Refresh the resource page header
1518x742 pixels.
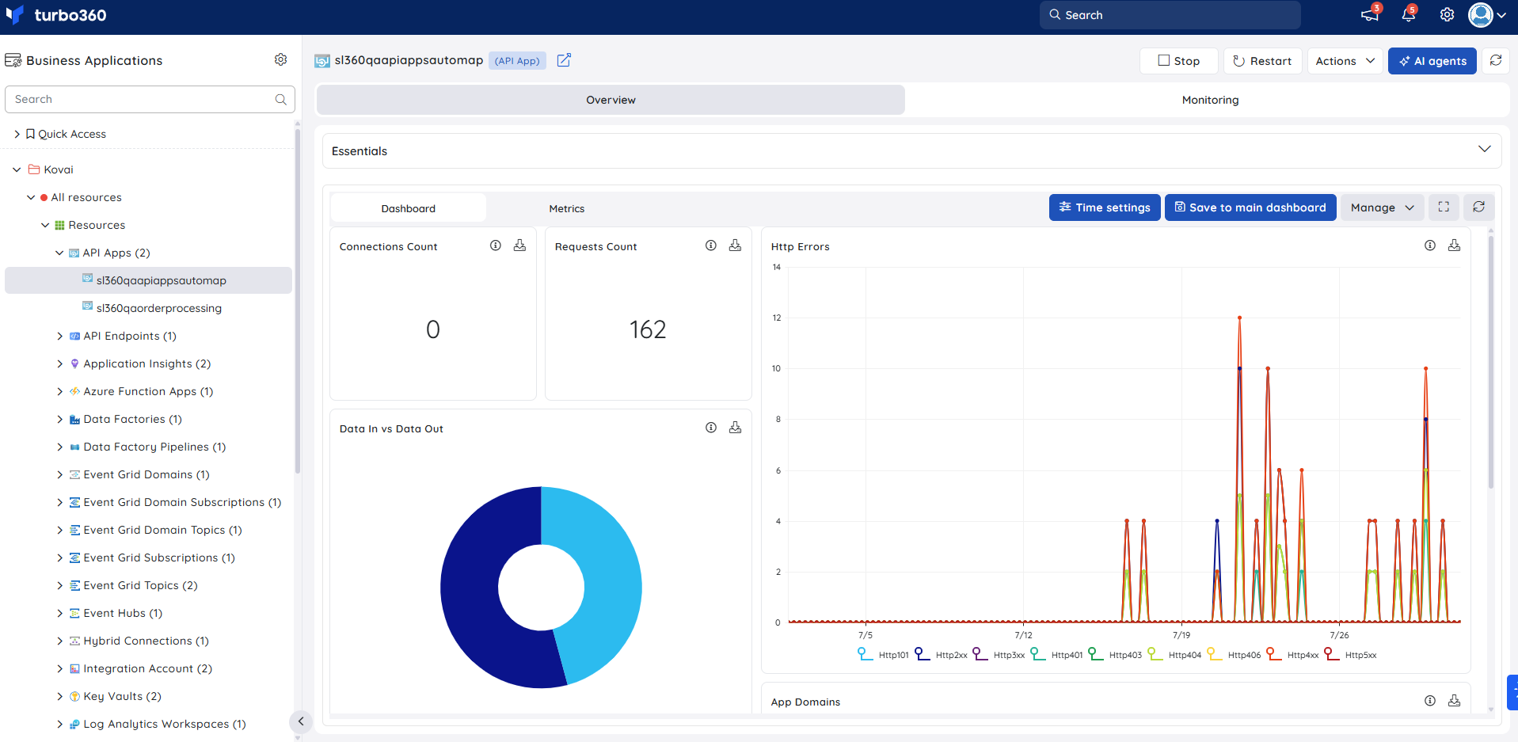point(1496,60)
